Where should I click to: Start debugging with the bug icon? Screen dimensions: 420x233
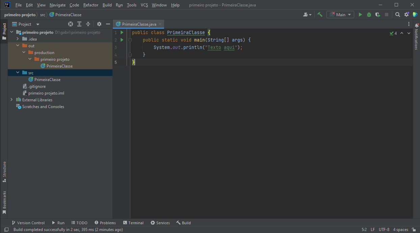point(369,15)
